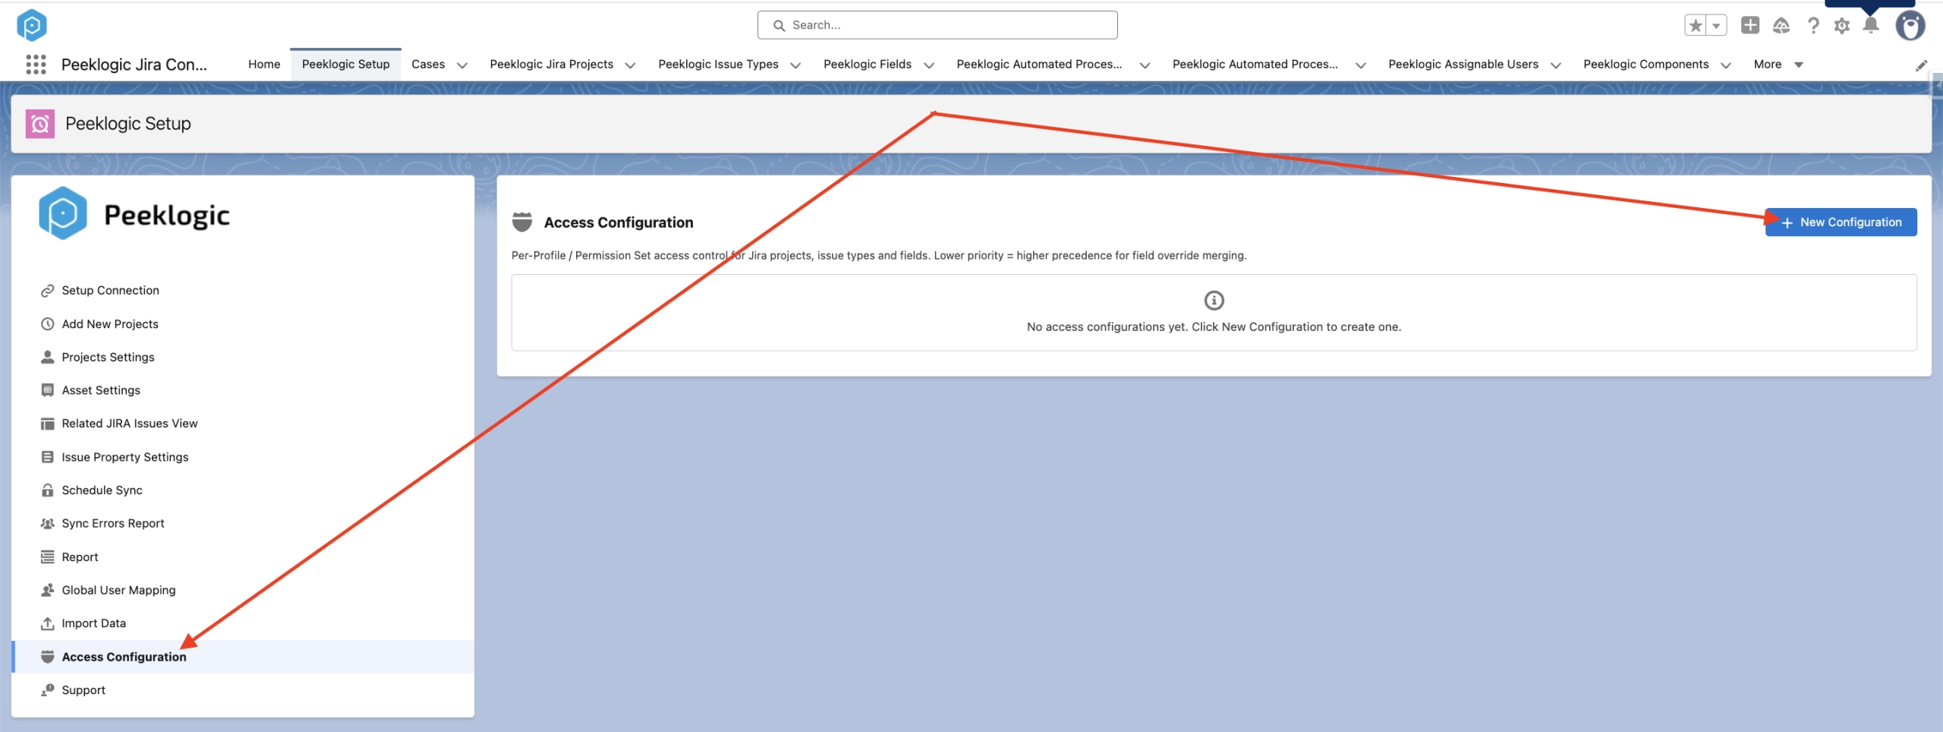Image resolution: width=1943 pixels, height=732 pixels.
Task: Open Asset Settings in the sidebar
Action: (x=101, y=390)
